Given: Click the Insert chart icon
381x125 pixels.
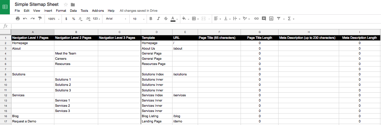Looking at the screenshot, I should [x=271, y=19].
